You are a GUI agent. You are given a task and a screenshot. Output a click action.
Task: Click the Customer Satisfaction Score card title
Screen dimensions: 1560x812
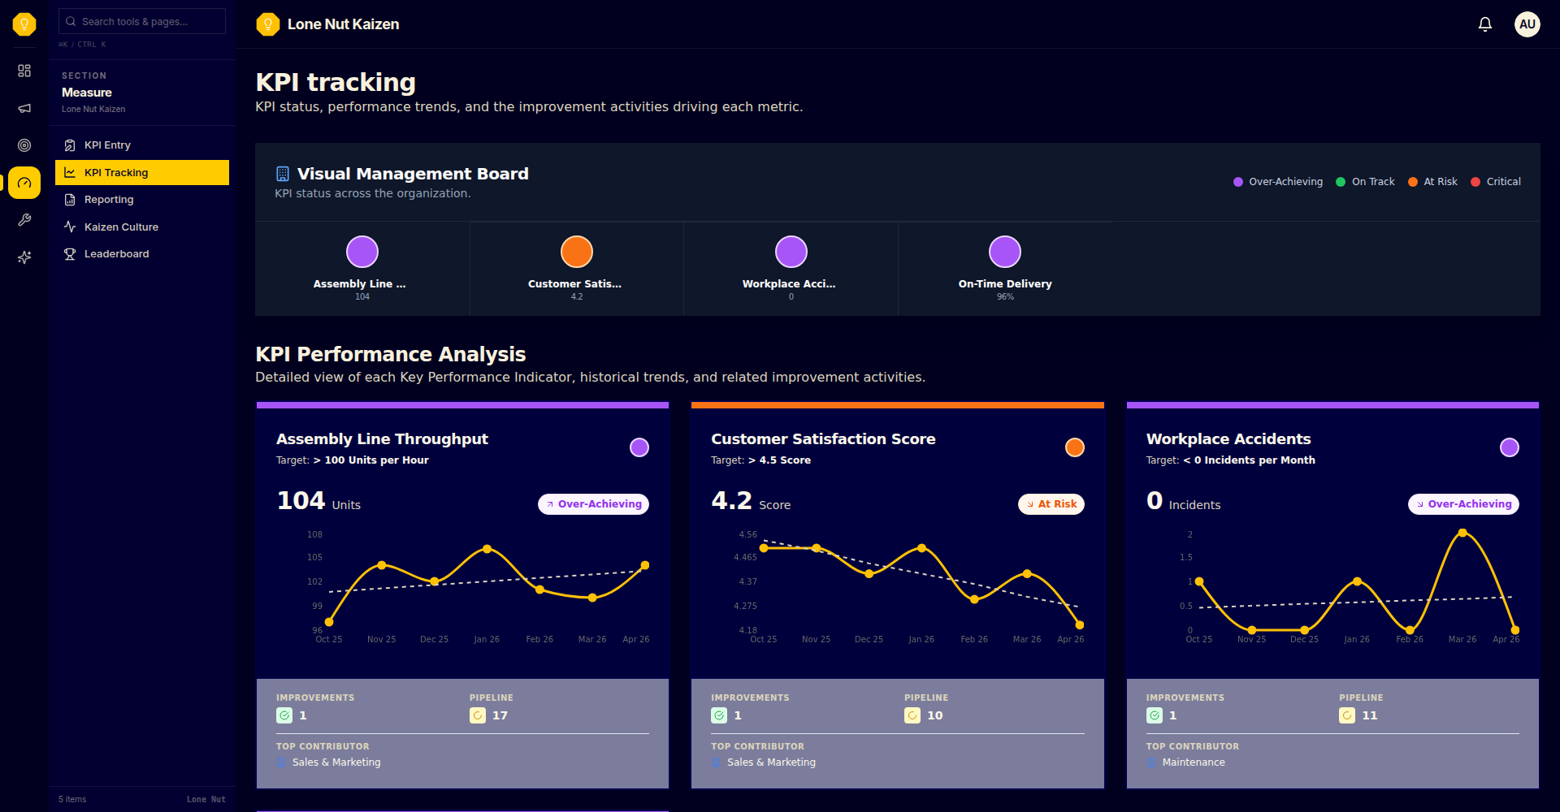[823, 439]
